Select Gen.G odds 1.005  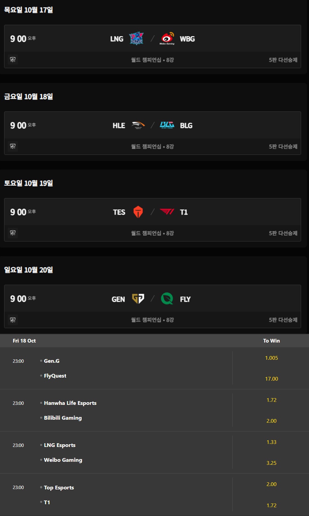point(272,358)
